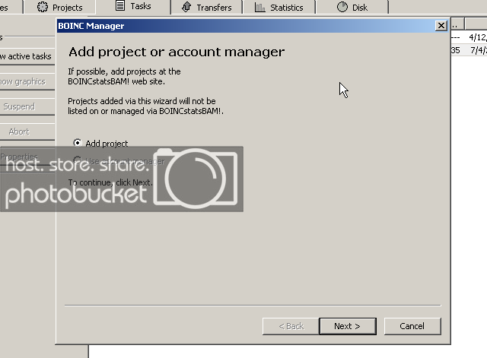Choose the Use account manager radio option
This screenshot has height=358, width=487.
[77, 160]
